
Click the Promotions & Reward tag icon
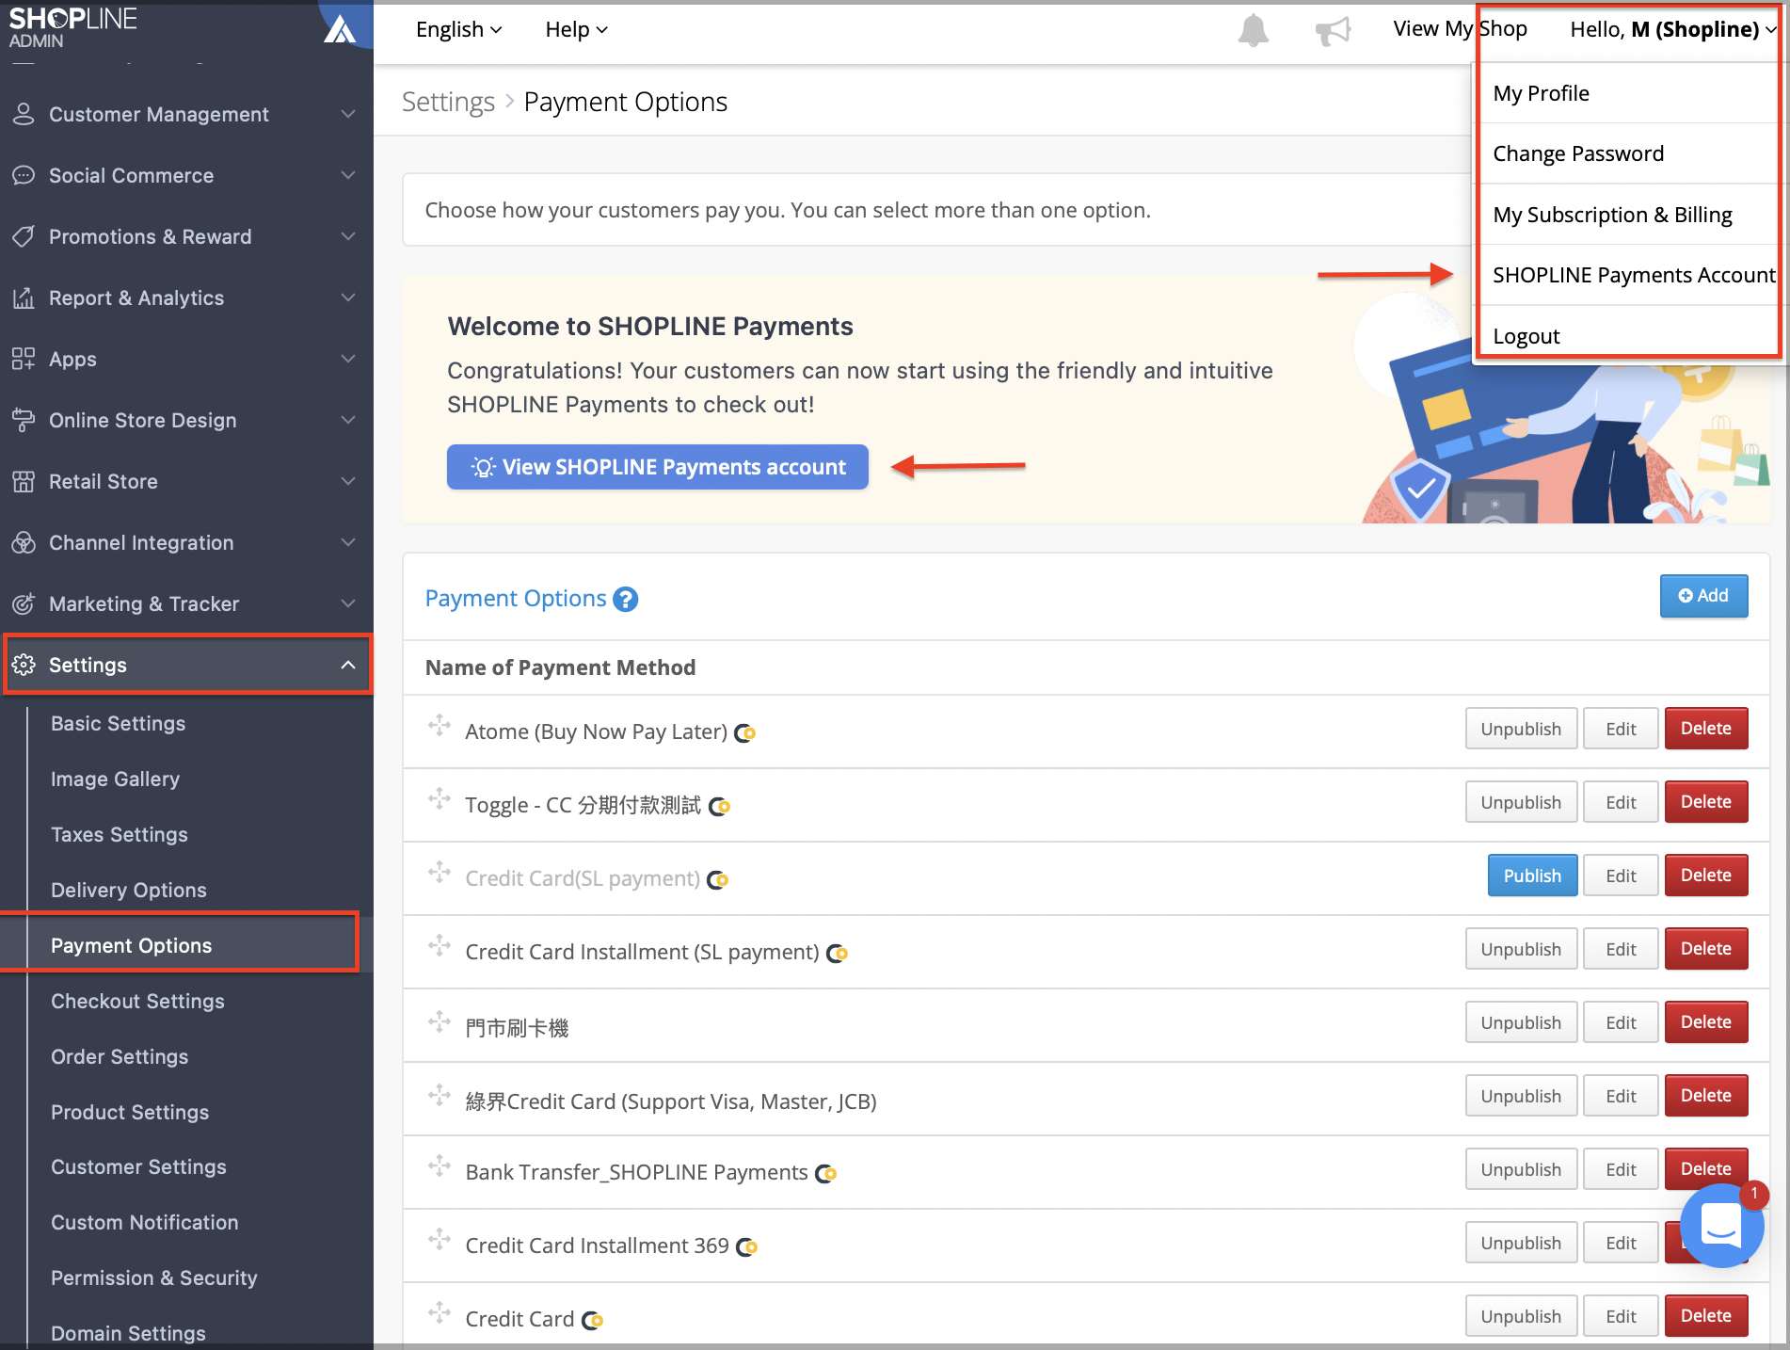coord(24,236)
